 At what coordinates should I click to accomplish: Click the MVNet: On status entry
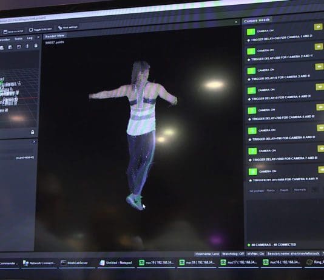[255, 253]
